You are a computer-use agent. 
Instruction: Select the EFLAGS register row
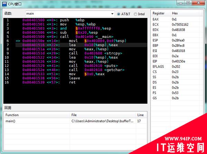tap(177, 66)
